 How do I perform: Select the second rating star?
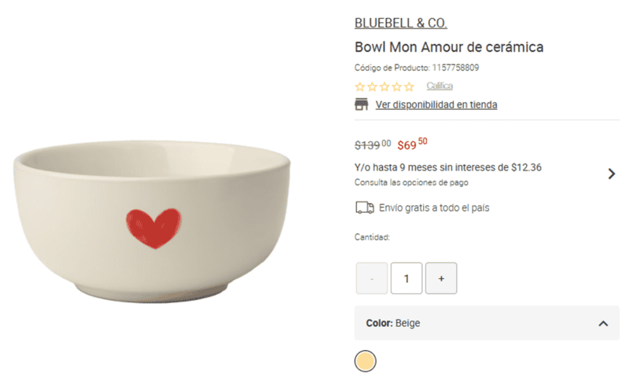[x=372, y=86]
